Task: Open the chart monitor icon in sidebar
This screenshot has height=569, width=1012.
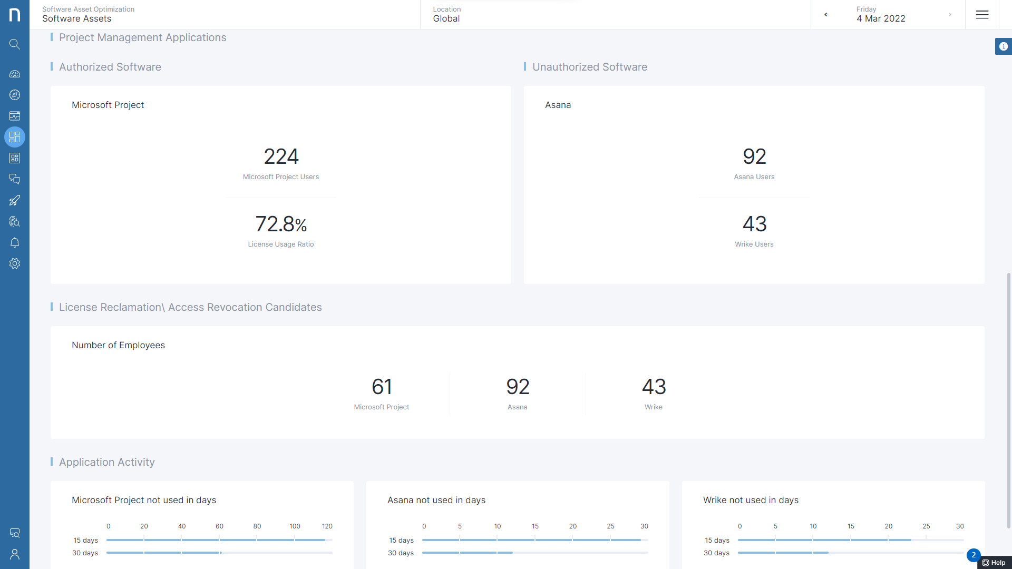Action: coord(15,116)
